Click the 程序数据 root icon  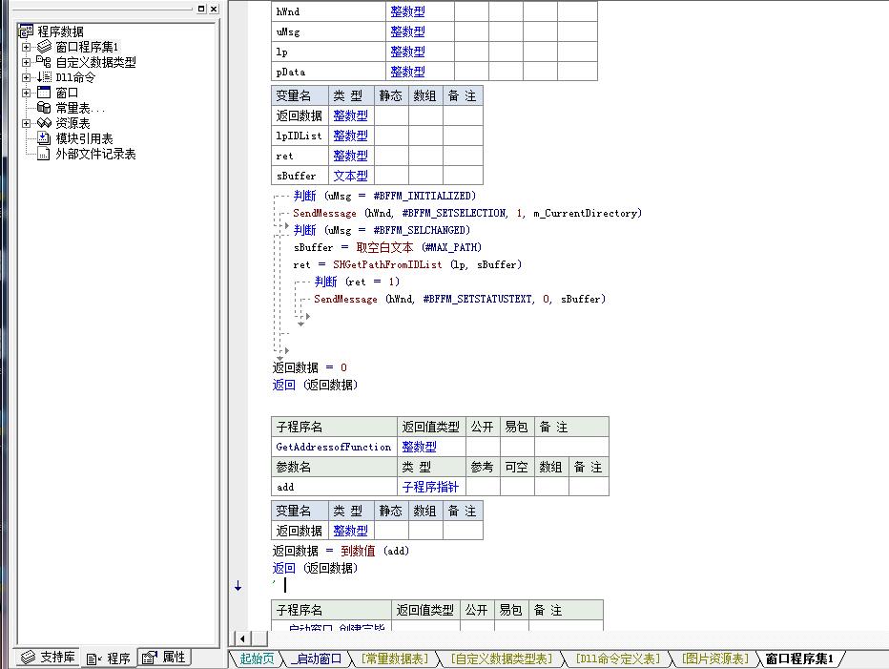(x=26, y=31)
